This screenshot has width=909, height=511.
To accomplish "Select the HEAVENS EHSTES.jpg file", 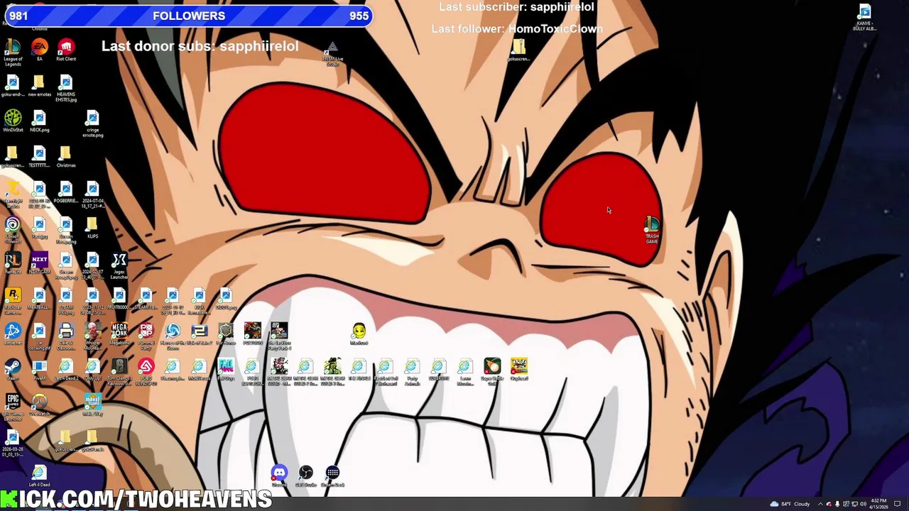I will [66, 88].
